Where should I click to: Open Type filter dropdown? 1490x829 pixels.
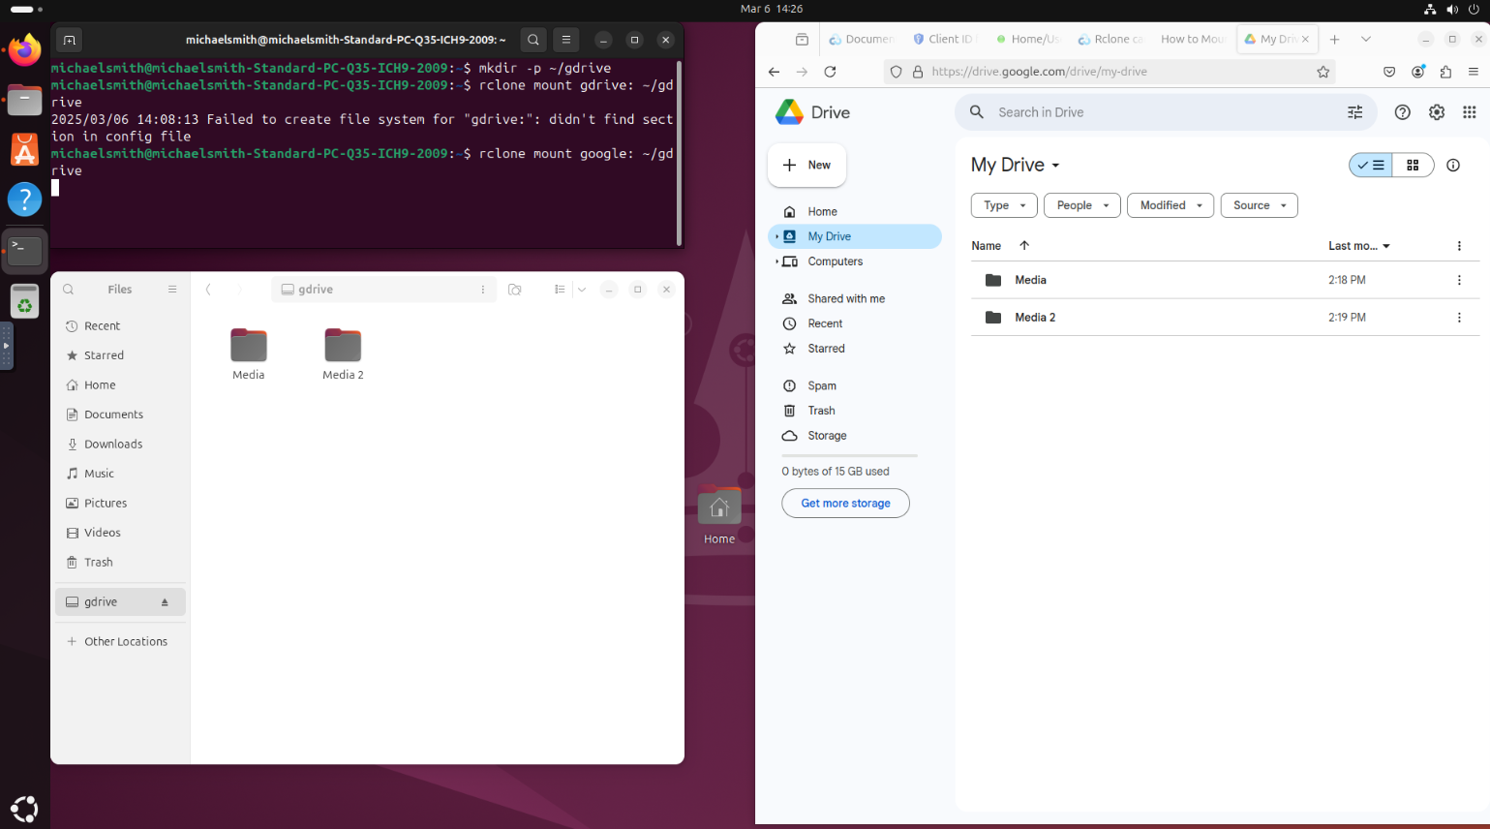point(1004,205)
